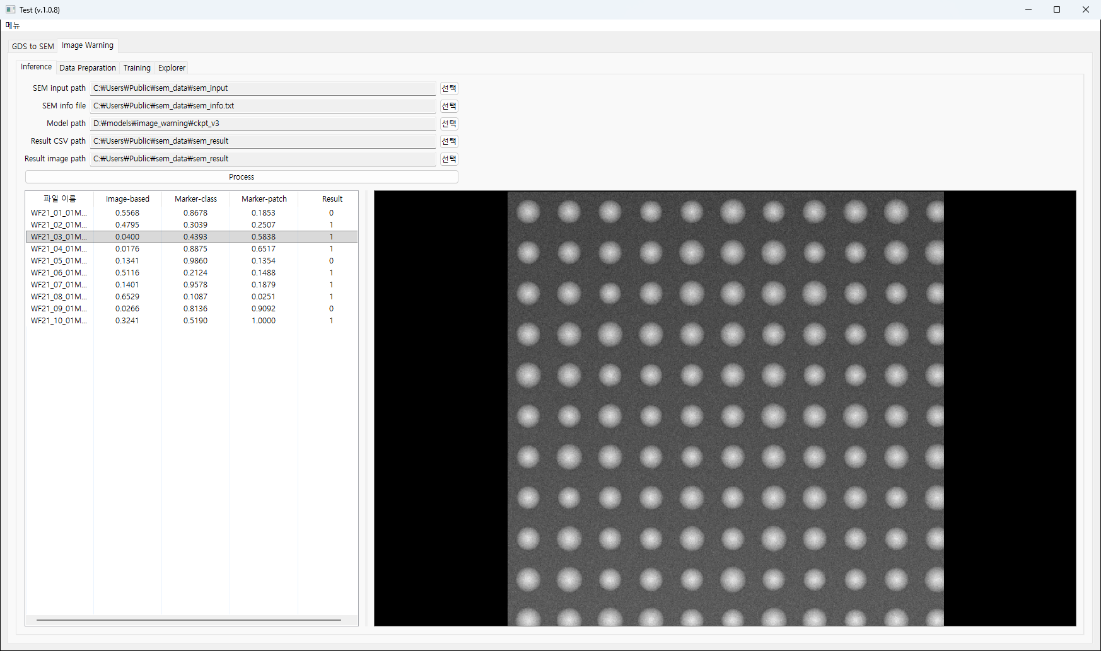Select the WF21_04_01M row
Viewport: 1101px width, 651px height.
(192, 249)
